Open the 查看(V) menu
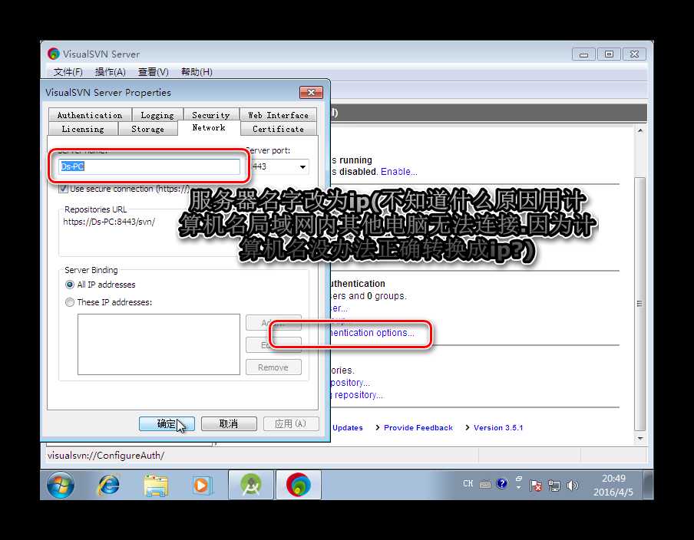This screenshot has height=540, width=694. pyautogui.click(x=153, y=71)
